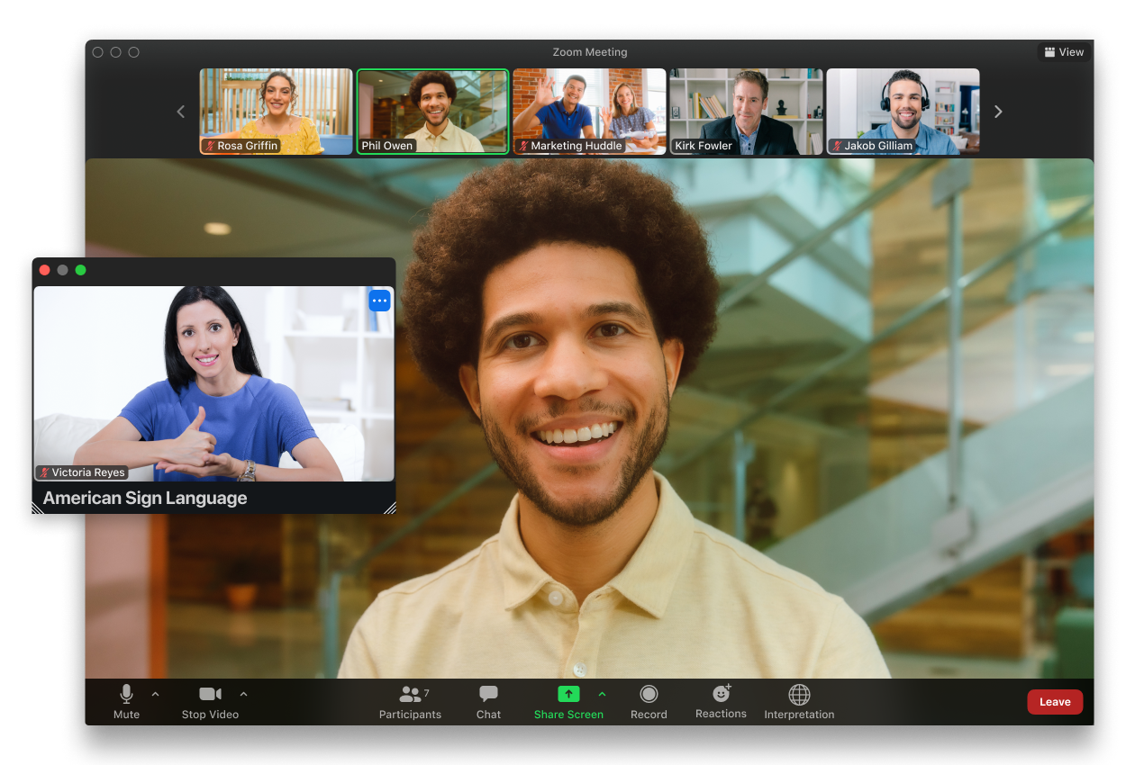
Task: Show next participants in gallery strip
Action: click(x=998, y=112)
